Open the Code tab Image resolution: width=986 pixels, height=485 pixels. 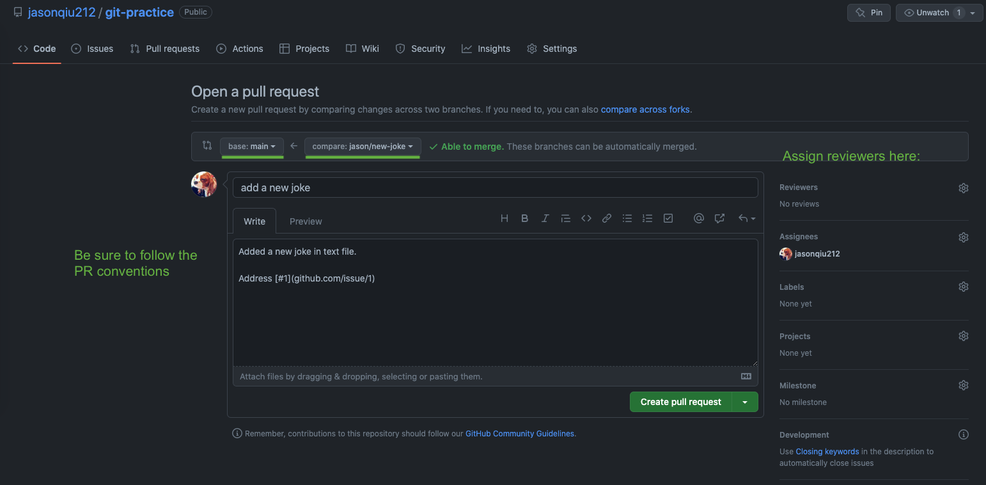point(37,49)
